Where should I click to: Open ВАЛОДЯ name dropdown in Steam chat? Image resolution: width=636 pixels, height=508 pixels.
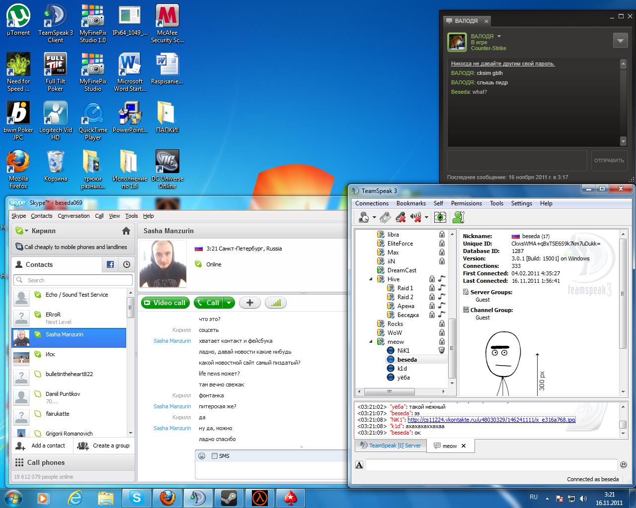click(x=499, y=36)
